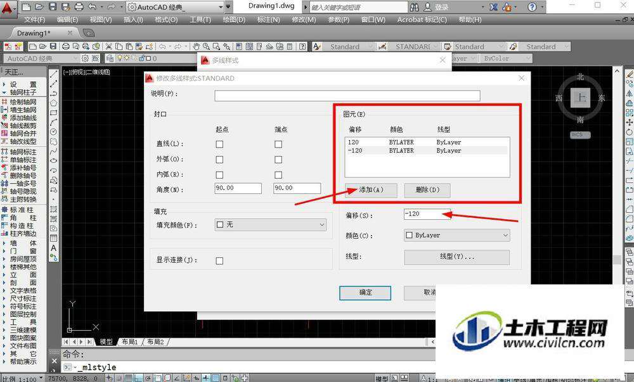The height and width of the screenshot is (382, 634).
Task: Open the 格式(O) menu
Action: click(166, 20)
